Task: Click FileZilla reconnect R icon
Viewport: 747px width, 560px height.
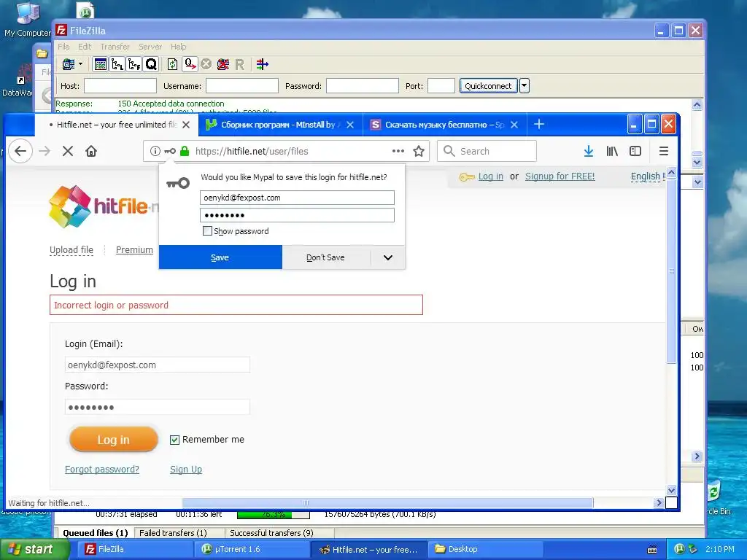Action: click(x=239, y=64)
